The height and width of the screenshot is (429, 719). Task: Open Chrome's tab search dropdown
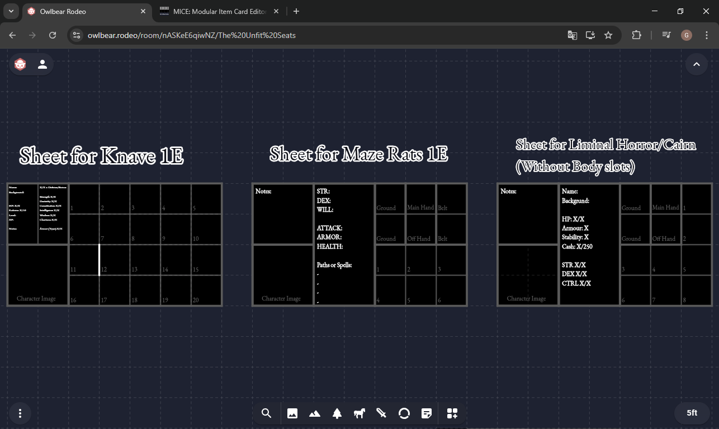[11, 11]
